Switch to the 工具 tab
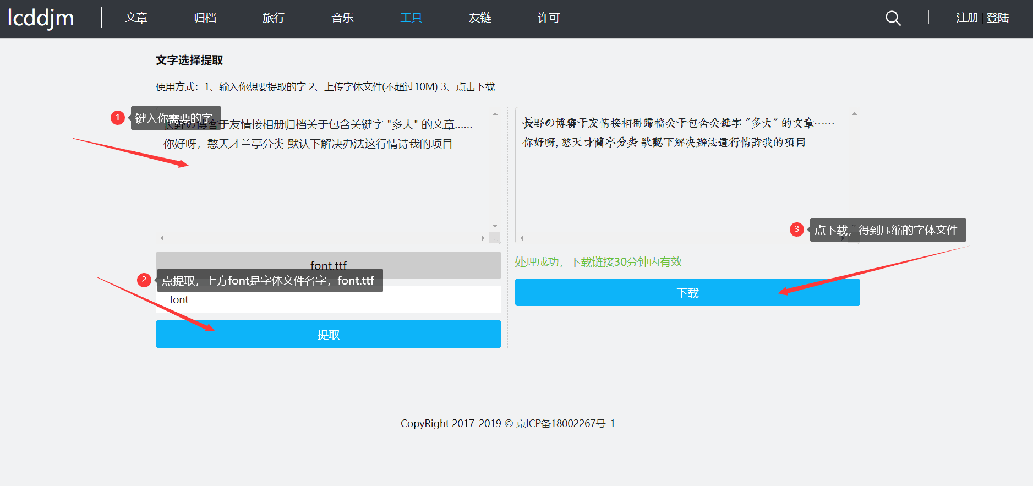 411,18
